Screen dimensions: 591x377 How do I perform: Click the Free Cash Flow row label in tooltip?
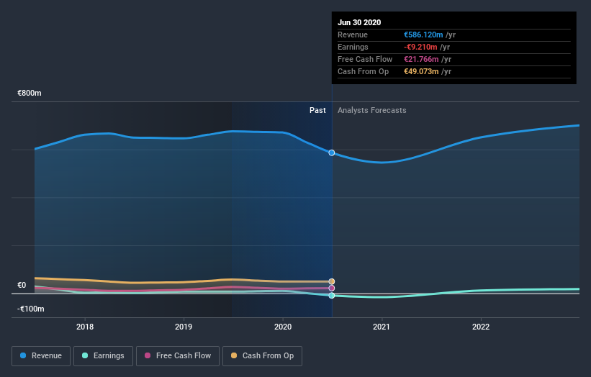point(365,59)
